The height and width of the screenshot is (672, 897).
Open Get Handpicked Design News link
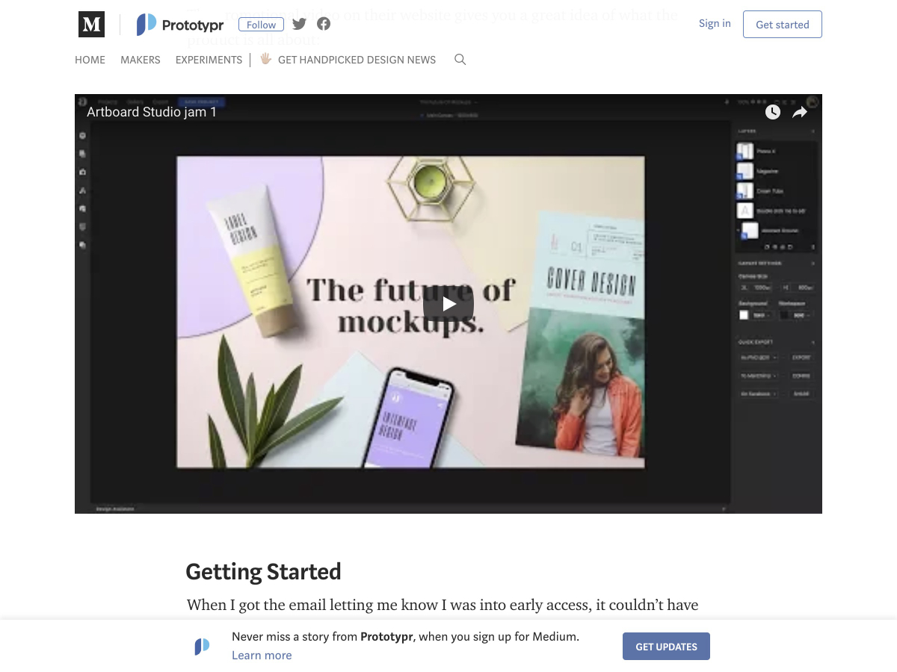[348, 60]
